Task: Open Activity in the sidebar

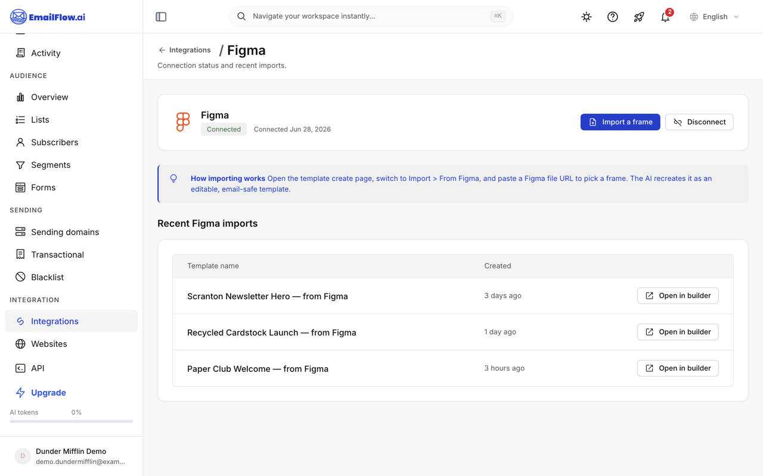Action: 71,53
